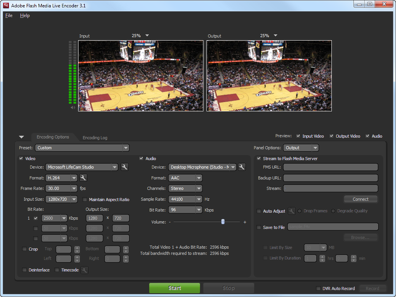Open the video Device dropdown

(x=82, y=167)
